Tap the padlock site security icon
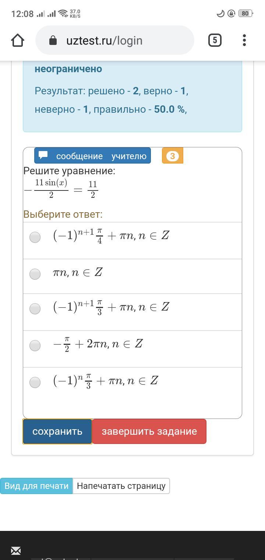The width and height of the screenshot is (265, 560). point(53,40)
